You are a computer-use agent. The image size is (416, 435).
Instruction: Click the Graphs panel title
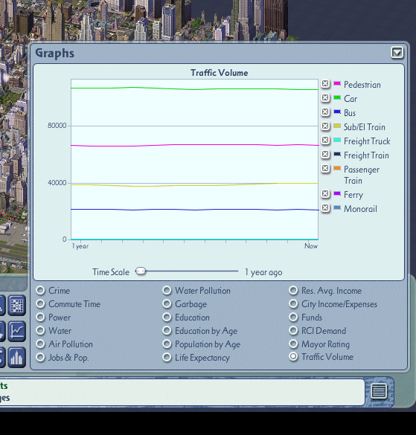click(x=55, y=54)
